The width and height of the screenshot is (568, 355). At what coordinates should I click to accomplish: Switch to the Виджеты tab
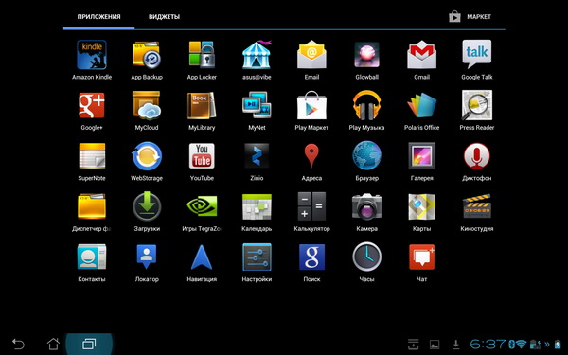click(164, 17)
